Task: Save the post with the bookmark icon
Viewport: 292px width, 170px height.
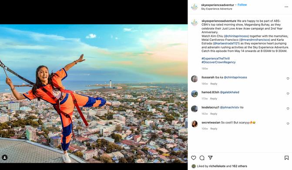Action: (286, 158)
